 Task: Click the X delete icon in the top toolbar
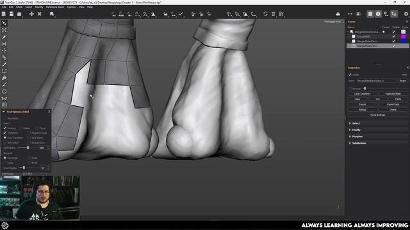click(39, 14)
